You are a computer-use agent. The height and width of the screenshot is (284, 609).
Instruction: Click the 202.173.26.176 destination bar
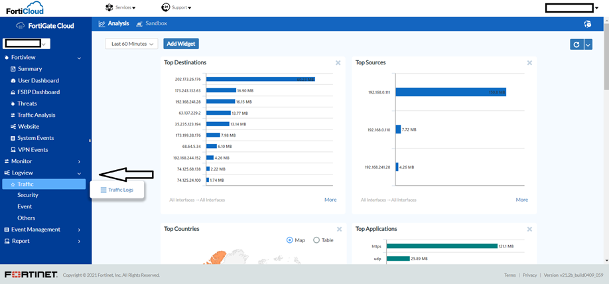(x=261, y=79)
